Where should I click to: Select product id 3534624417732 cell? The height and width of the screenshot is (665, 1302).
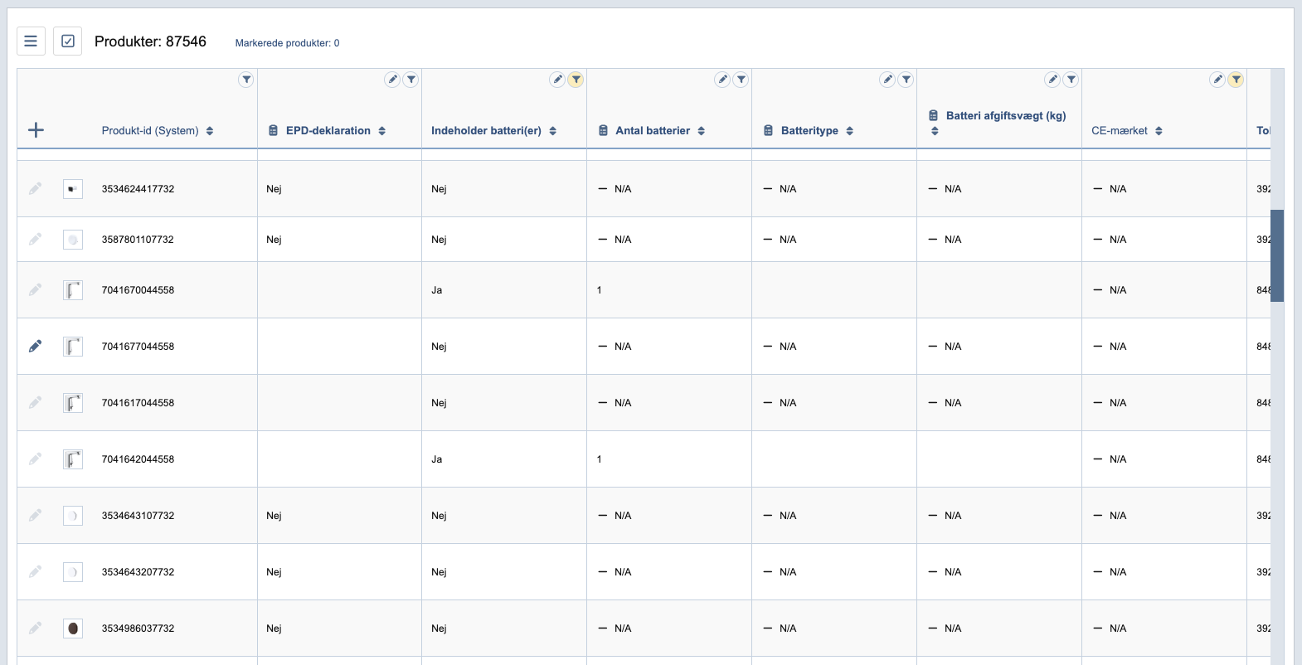(138, 189)
